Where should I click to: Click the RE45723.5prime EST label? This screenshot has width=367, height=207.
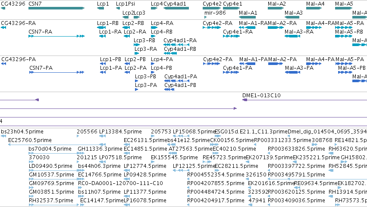224,158
